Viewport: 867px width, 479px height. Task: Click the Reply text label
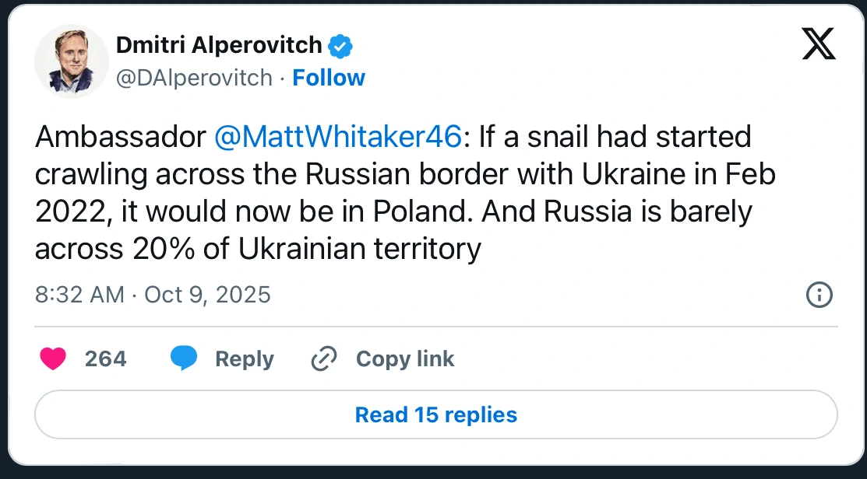click(244, 358)
